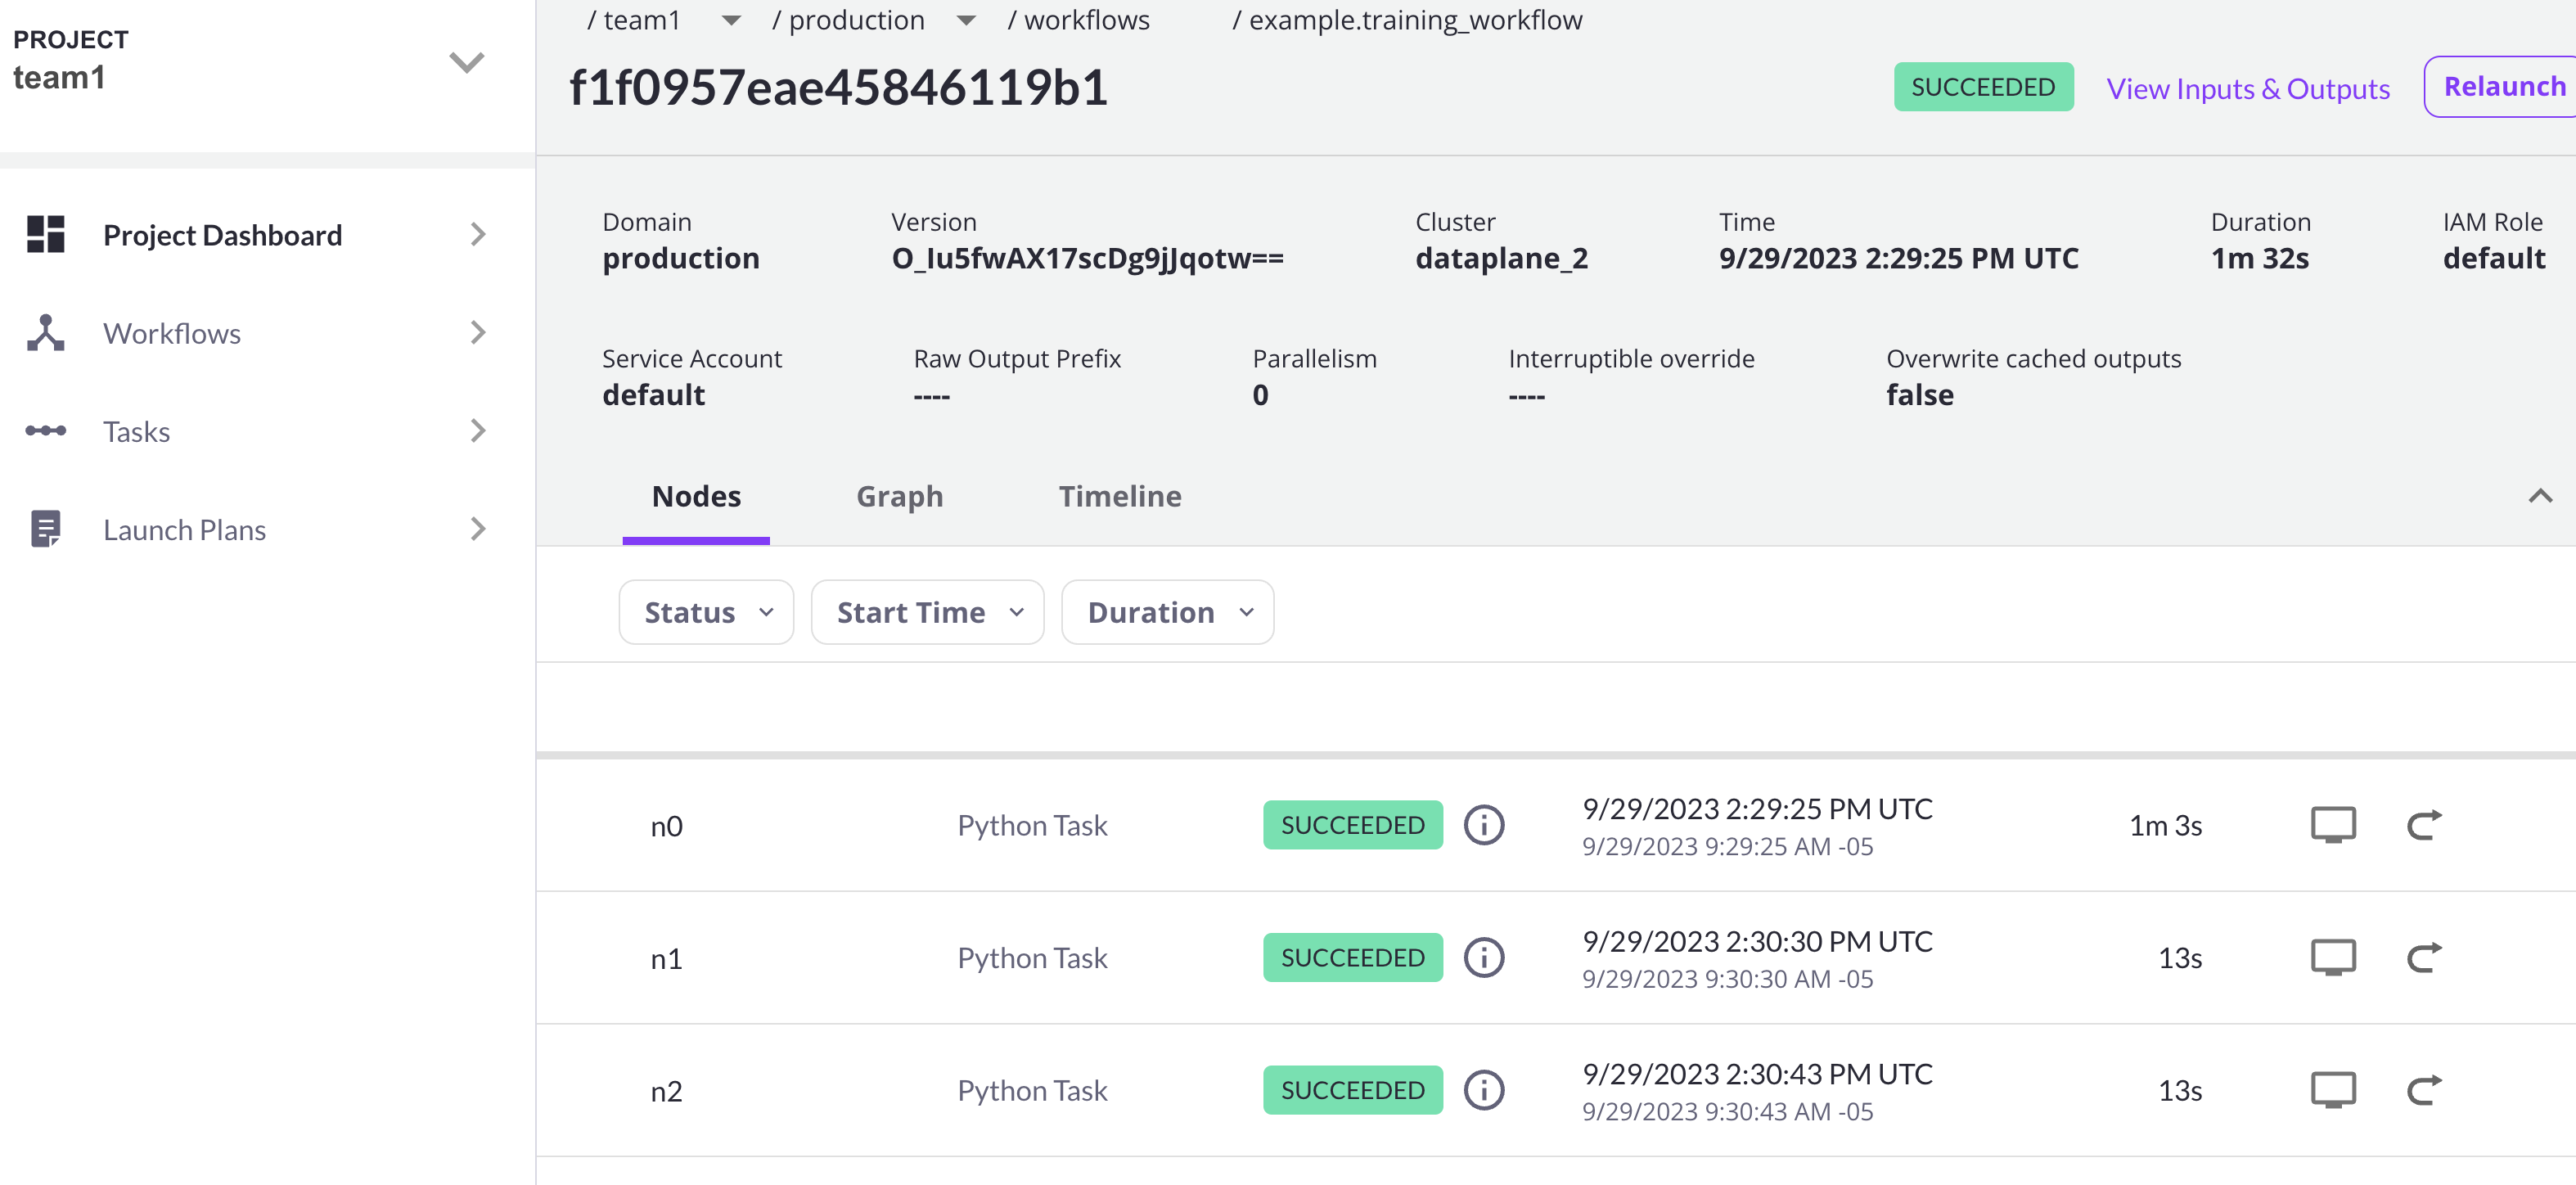This screenshot has width=2576, height=1185.
Task: Collapse execution details with the up chevron
Action: (2540, 496)
